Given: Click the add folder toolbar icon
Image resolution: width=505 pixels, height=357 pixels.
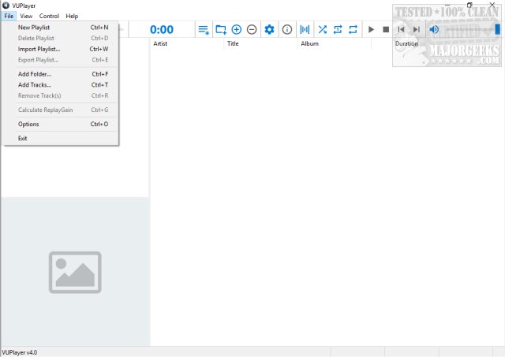Looking at the screenshot, I should coord(221,30).
